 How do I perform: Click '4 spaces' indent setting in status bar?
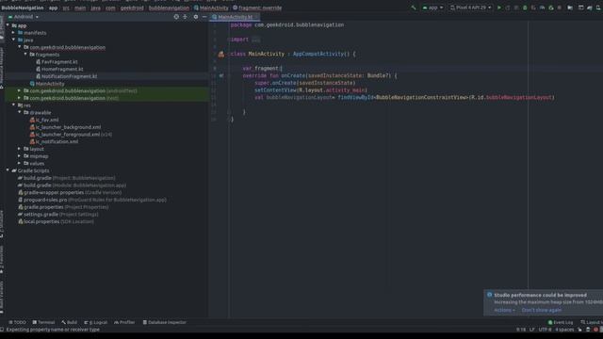click(564, 330)
